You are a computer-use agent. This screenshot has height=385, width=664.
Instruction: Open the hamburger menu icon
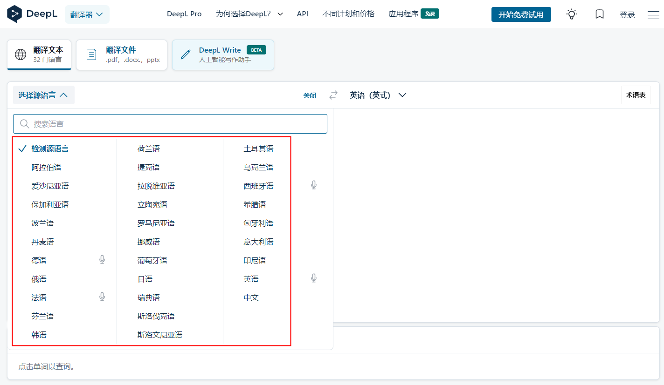pyautogui.click(x=653, y=14)
